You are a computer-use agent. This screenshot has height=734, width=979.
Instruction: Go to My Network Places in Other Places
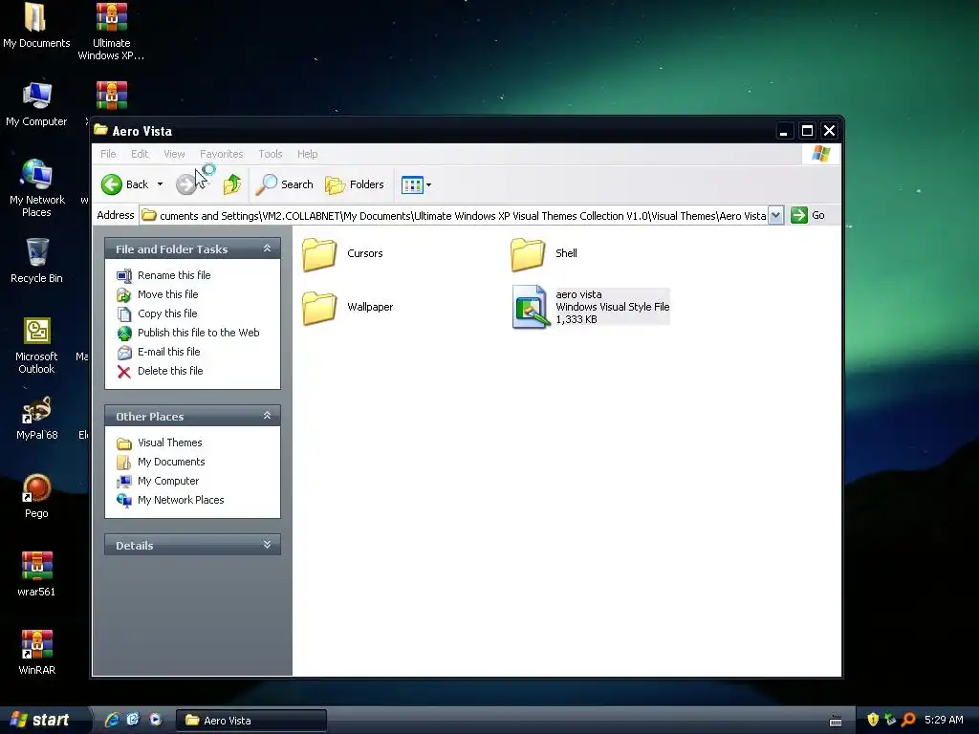(x=170, y=500)
